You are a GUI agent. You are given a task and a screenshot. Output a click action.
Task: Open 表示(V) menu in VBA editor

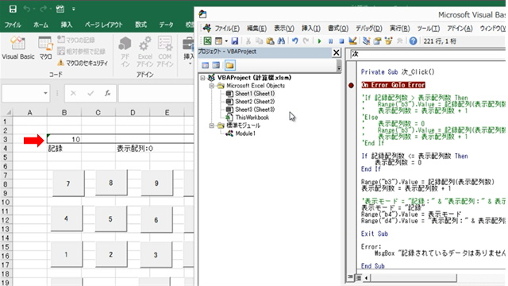pyautogui.click(x=284, y=29)
